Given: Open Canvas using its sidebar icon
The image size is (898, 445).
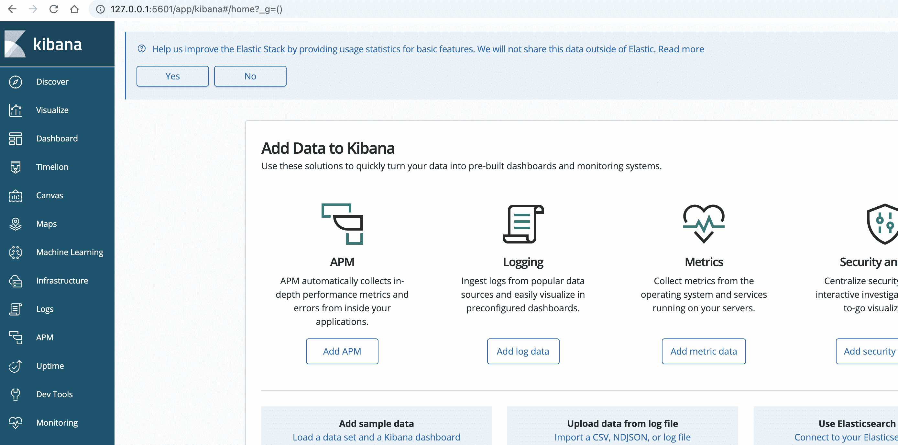Looking at the screenshot, I should click(x=15, y=196).
